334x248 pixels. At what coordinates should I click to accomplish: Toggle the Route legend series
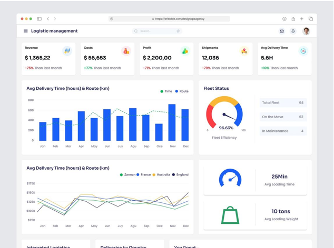click(182, 91)
